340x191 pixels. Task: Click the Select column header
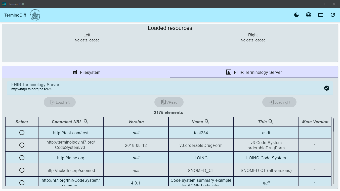22,122
